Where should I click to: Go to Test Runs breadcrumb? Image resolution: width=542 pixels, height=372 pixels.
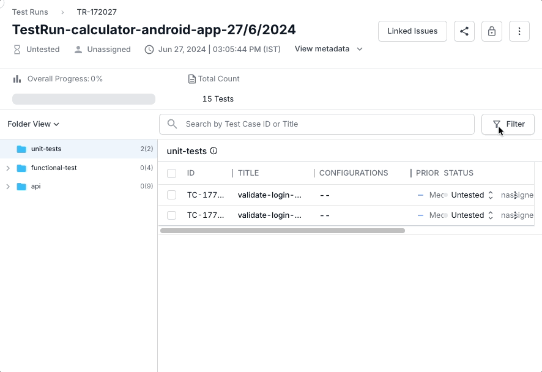30,12
